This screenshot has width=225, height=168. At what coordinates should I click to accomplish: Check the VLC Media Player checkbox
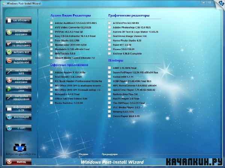click(109, 107)
